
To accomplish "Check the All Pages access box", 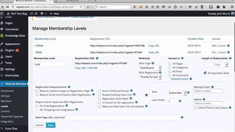I will point(170,63).
